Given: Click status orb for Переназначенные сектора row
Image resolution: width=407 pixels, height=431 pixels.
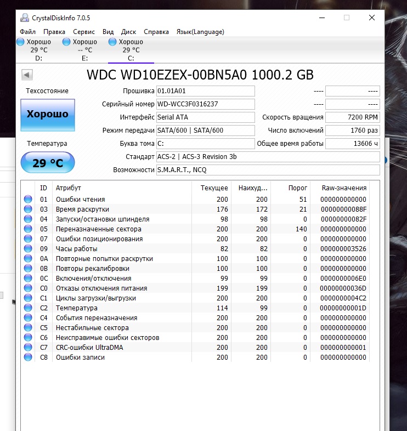Looking at the screenshot, I should tap(28, 229).
